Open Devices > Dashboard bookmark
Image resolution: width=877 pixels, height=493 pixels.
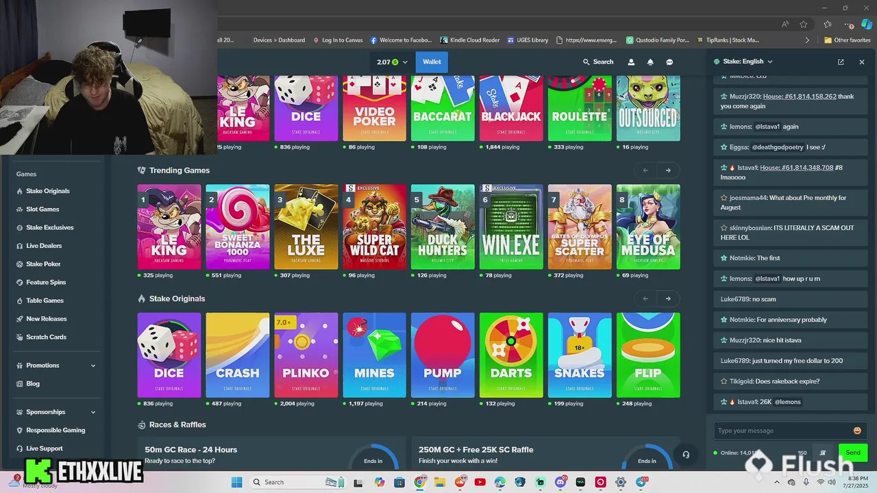click(x=279, y=40)
